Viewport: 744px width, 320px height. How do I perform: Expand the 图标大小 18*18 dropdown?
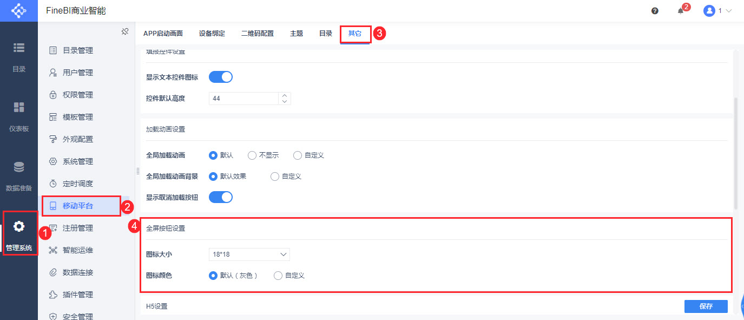[x=249, y=254]
